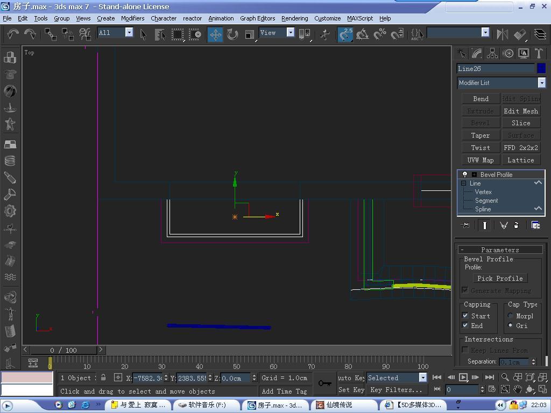
Task: Open the Hierarchy command panel tab
Action: (x=492, y=53)
